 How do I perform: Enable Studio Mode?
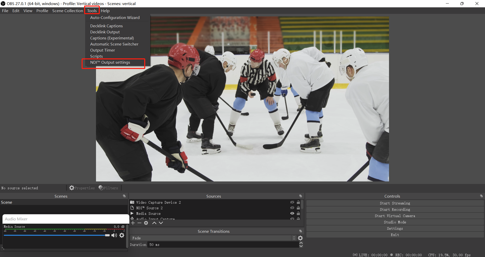[395, 222]
